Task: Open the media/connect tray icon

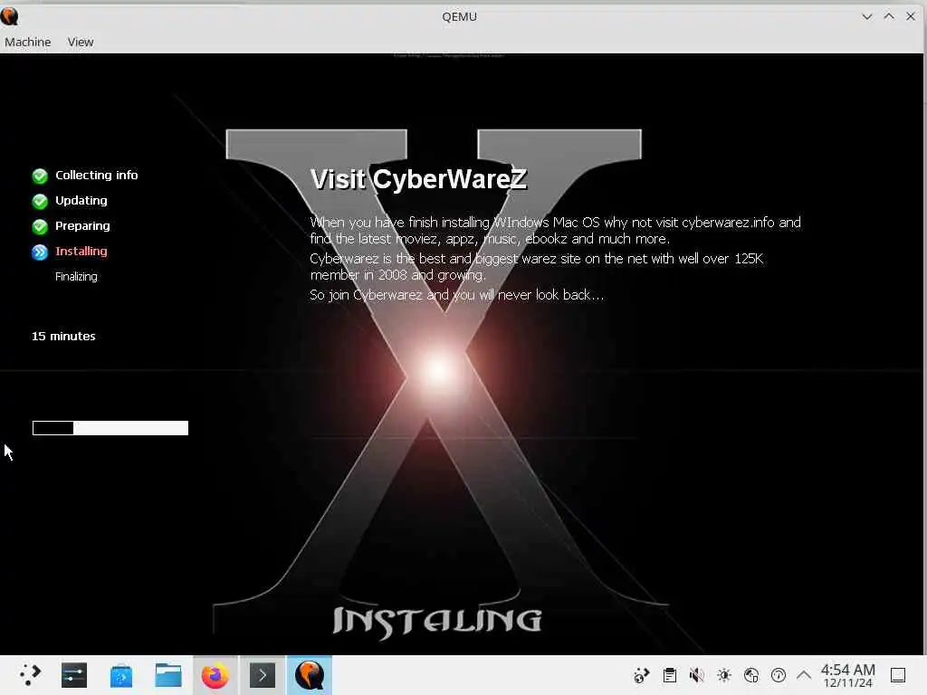Action: point(642,675)
